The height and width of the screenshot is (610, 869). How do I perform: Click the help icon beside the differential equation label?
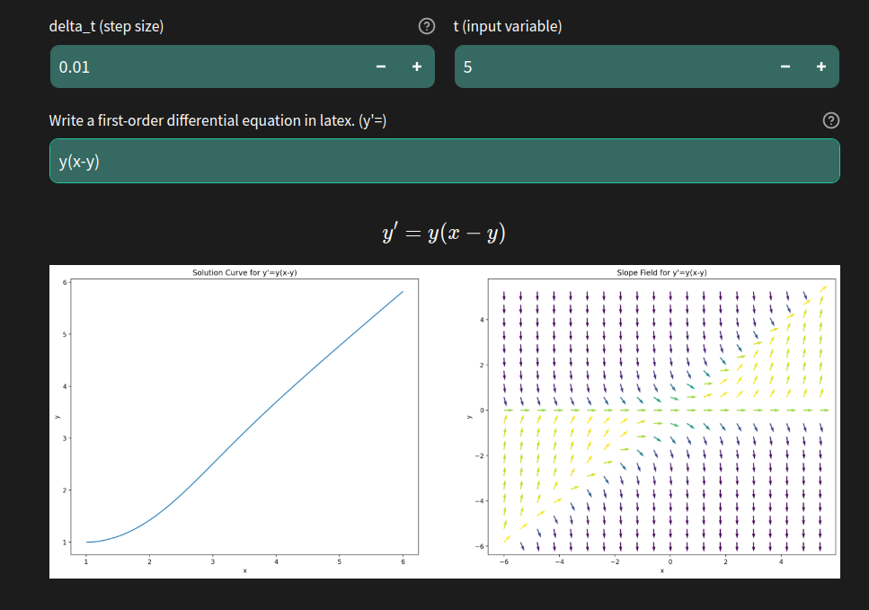coord(830,120)
